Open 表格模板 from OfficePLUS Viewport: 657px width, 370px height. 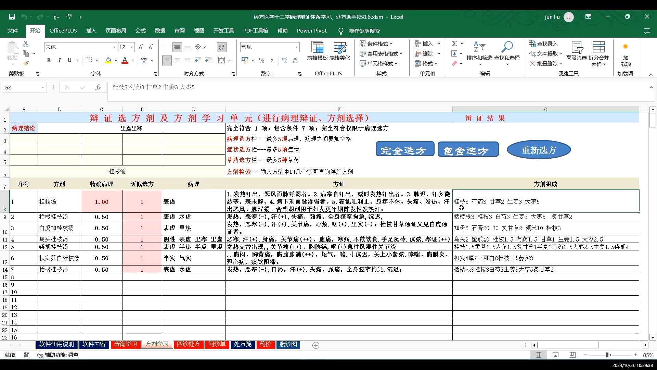point(317,51)
